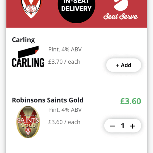Click the Saints Gold £3.60 / each price
The height and width of the screenshot is (153, 153).
64,122
